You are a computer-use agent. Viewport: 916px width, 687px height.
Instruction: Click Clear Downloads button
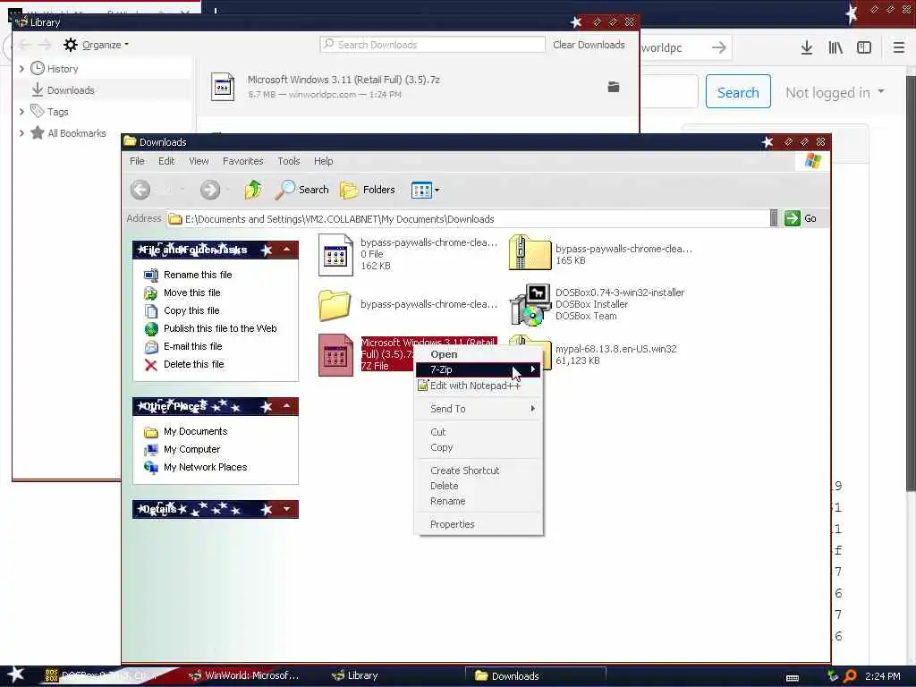[x=589, y=45]
